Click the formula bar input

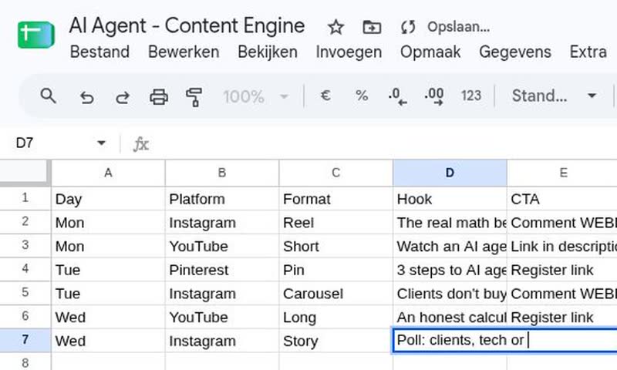tap(386, 144)
